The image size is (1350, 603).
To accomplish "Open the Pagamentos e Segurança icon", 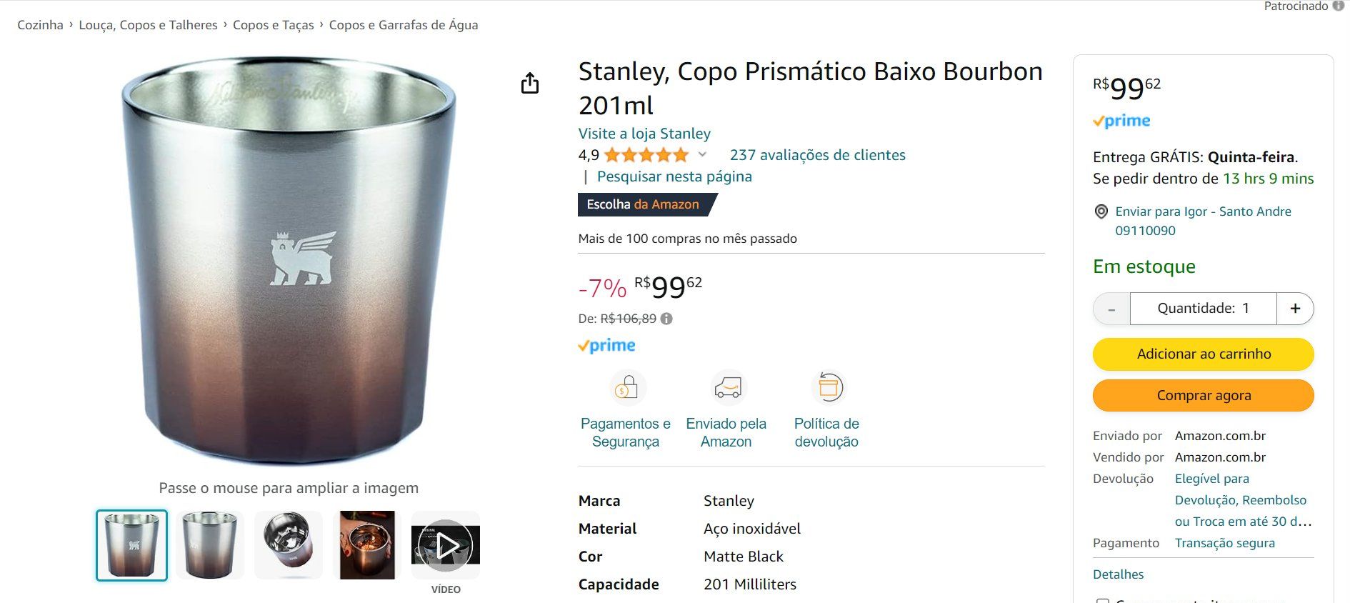I will [x=627, y=388].
